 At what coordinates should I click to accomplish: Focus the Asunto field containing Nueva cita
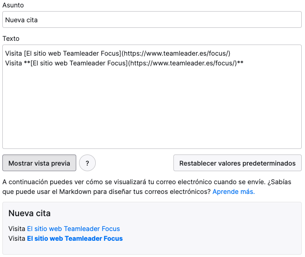[152, 19]
